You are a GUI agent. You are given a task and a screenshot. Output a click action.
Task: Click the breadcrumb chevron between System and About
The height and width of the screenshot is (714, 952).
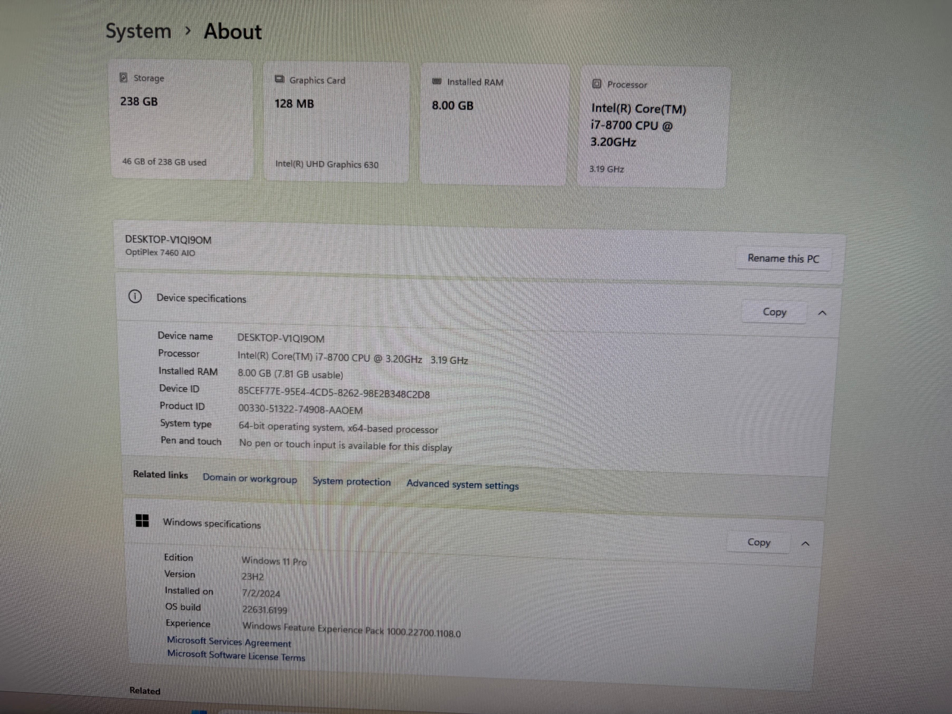tap(188, 31)
